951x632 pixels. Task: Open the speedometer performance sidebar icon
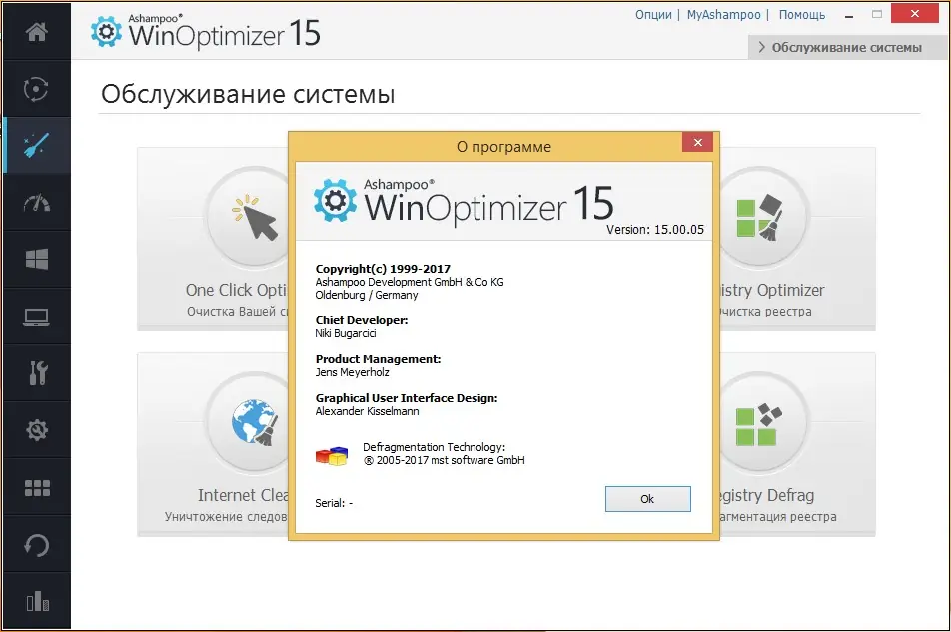[37, 202]
